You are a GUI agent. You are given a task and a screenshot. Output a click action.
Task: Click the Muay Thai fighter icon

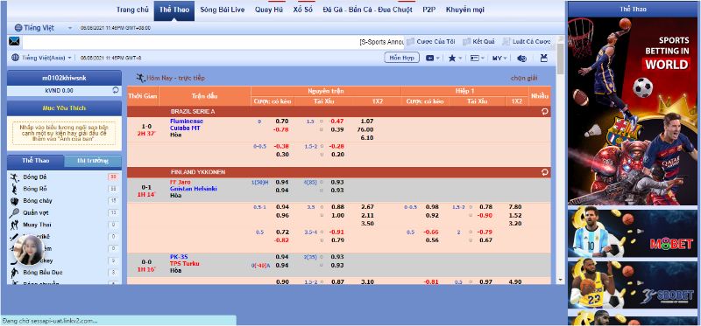pyautogui.click(x=14, y=225)
